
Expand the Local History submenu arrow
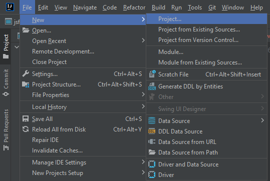(143, 106)
